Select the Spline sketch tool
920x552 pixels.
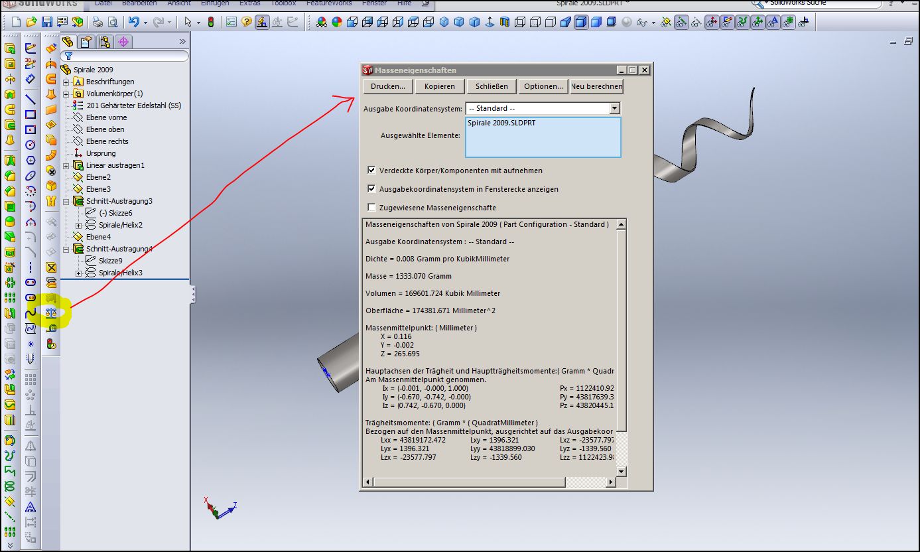pos(31,312)
